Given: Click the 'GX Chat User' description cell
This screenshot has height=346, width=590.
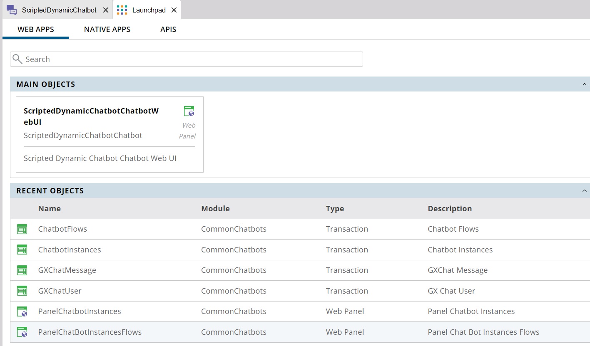Looking at the screenshot, I should [451, 291].
